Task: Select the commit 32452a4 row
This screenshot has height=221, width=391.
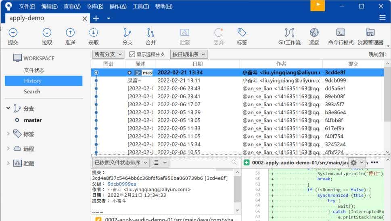Action: click(237, 144)
